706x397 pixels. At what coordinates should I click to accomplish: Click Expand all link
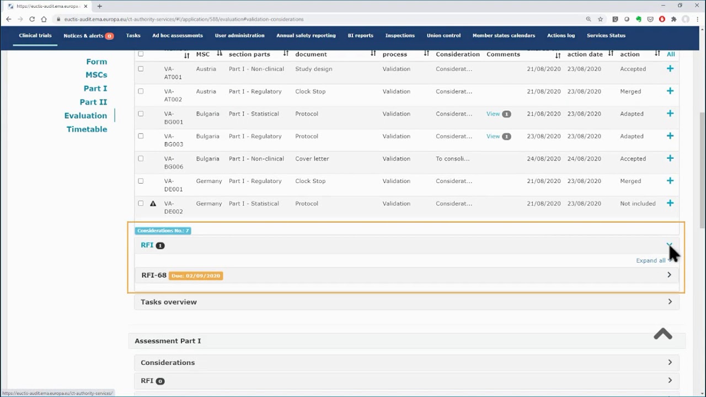click(x=651, y=260)
